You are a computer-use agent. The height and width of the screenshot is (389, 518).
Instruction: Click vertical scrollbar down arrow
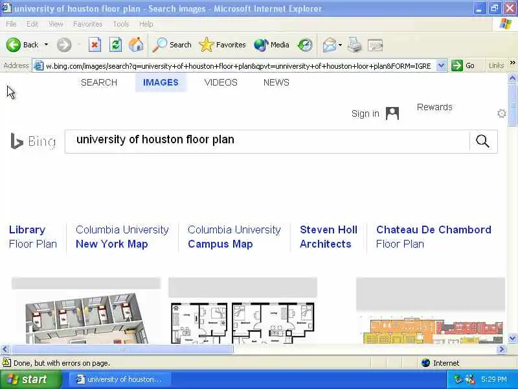click(x=512, y=338)
